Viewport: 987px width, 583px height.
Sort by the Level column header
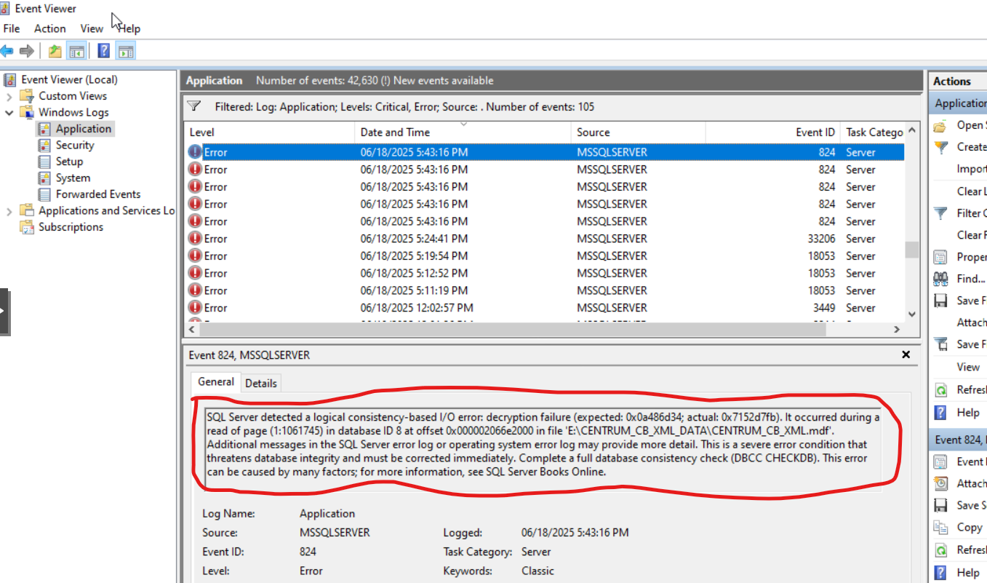269,132
